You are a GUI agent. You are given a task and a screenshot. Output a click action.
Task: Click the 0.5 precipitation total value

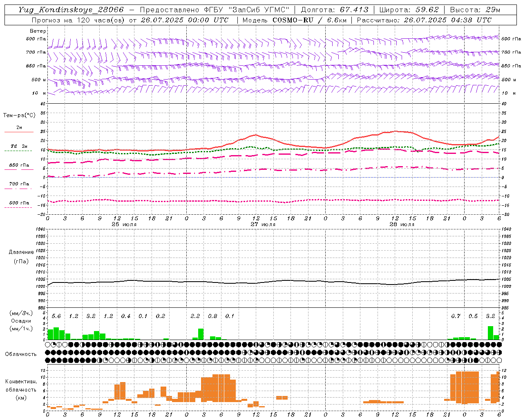(473, 316)
